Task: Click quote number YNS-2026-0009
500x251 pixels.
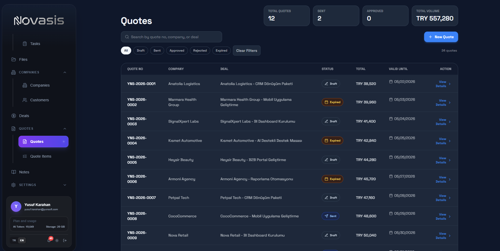Action: (x=137, y=235)
